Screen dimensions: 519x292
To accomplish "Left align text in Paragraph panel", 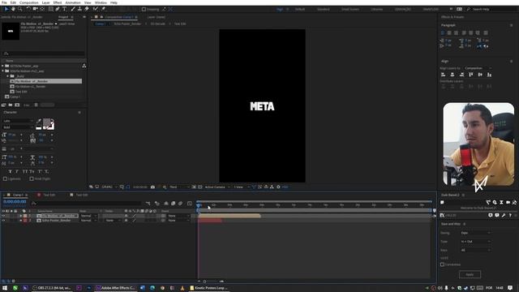I will [x=443, y=32].
